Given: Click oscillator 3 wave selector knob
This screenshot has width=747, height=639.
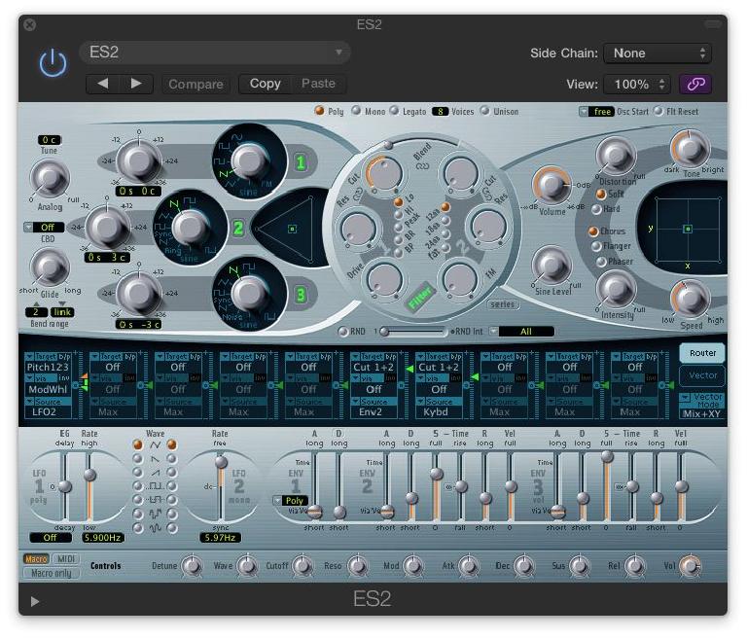Looking at the screenshot, I should [x=250, y=293].
